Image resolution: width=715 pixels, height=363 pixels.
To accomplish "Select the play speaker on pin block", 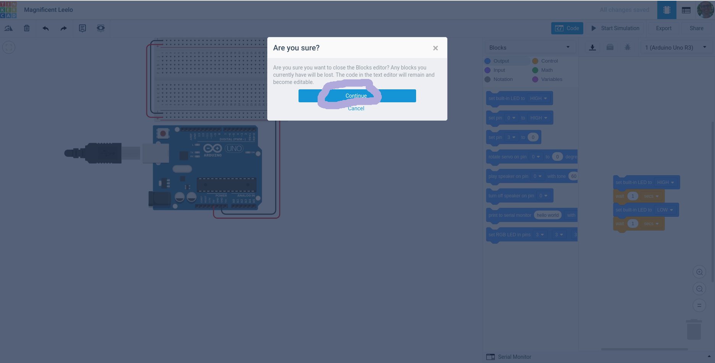I will tap(508, 176).
